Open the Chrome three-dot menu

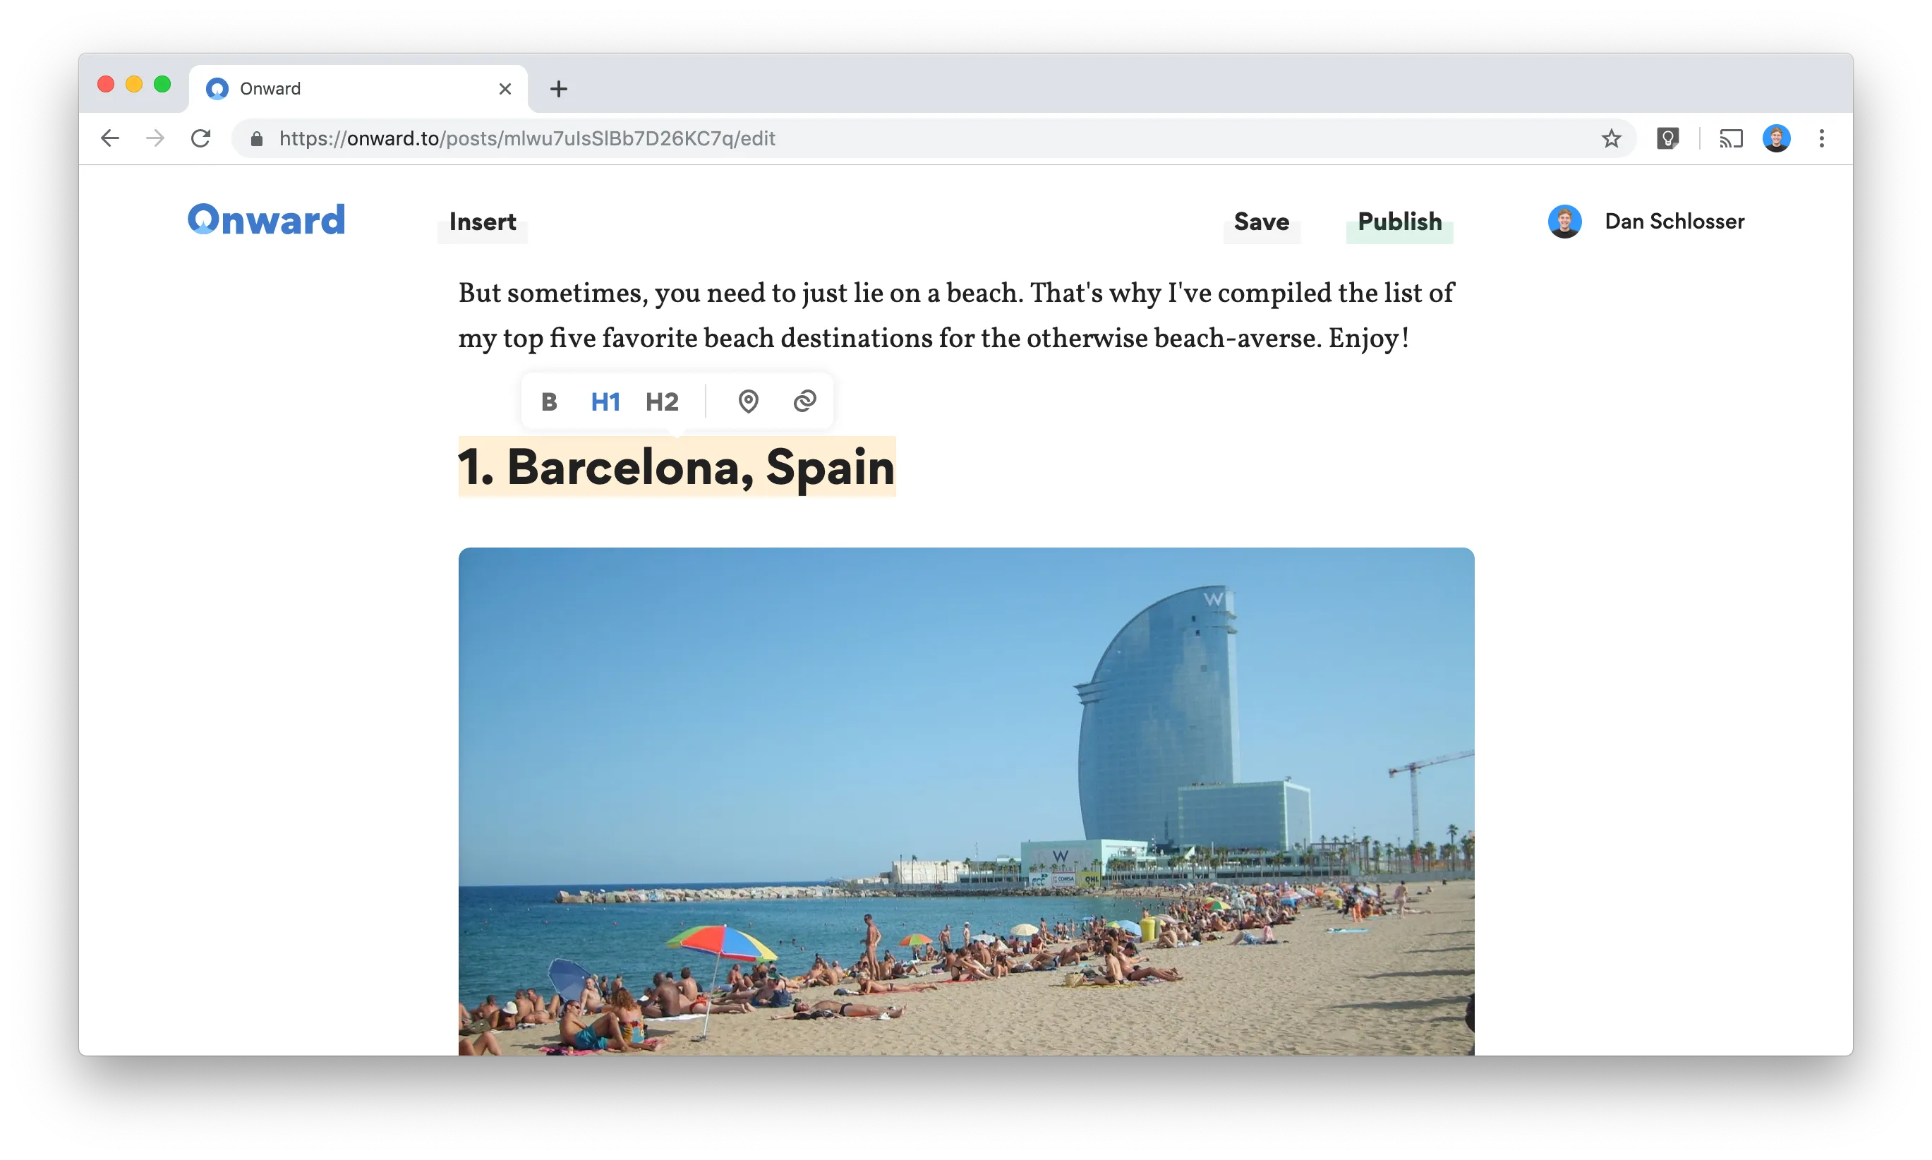click(1821, 138)
